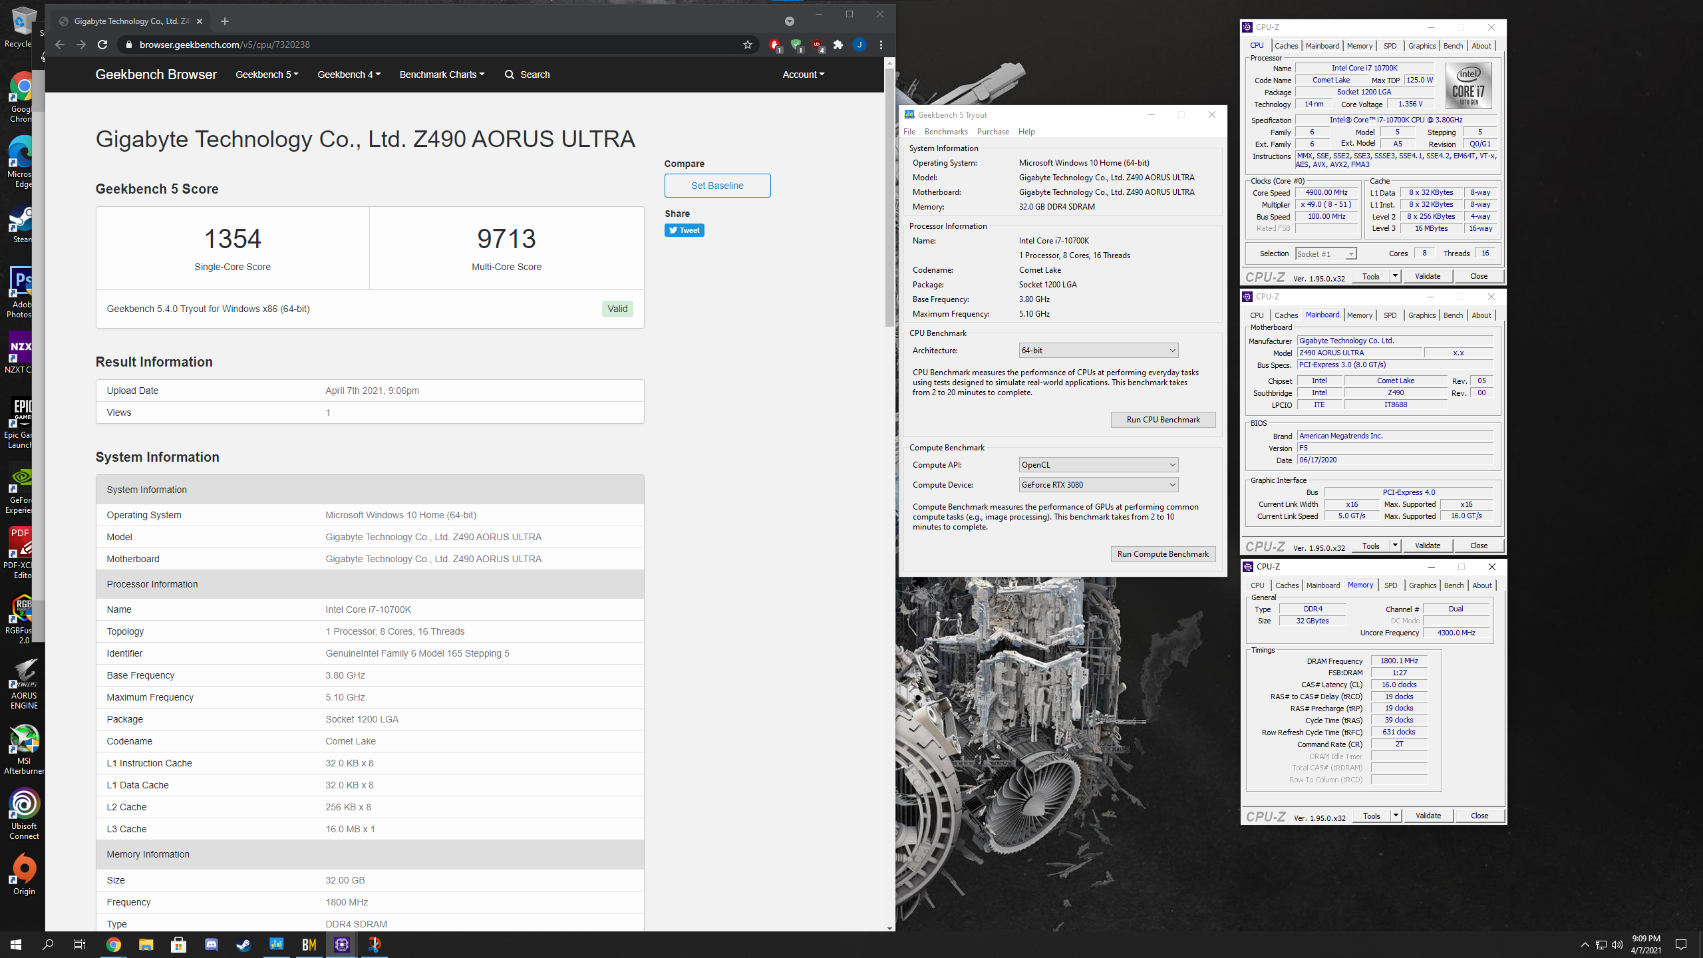Open the Geekbench BM icon in taskbar
This screenshot has width=1703, height=958.
(309, 945)
